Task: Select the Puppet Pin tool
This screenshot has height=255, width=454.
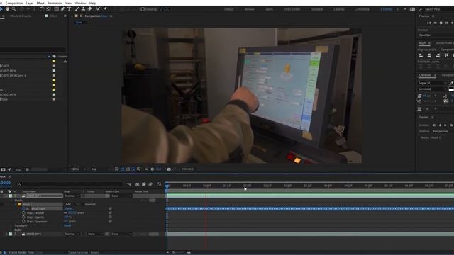Action: pos(105,9)
